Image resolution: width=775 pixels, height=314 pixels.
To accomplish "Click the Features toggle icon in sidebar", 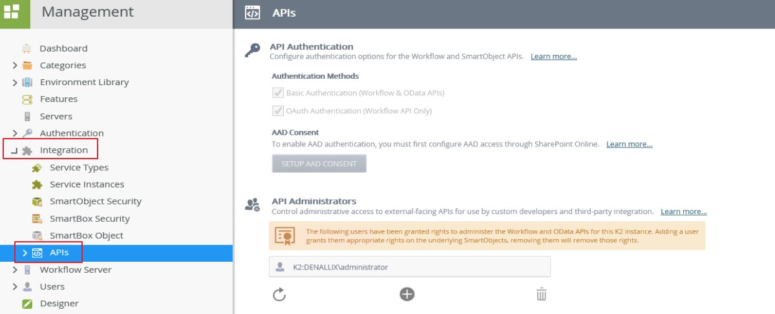I will point(27,99).
